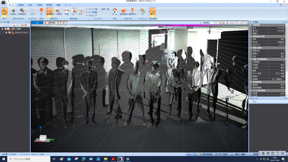Click the 縮倍率 scale value field

pos(214,22)
